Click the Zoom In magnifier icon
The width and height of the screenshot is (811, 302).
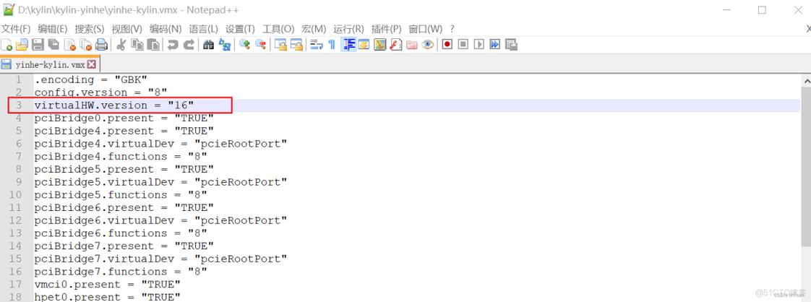pos(244,45)
